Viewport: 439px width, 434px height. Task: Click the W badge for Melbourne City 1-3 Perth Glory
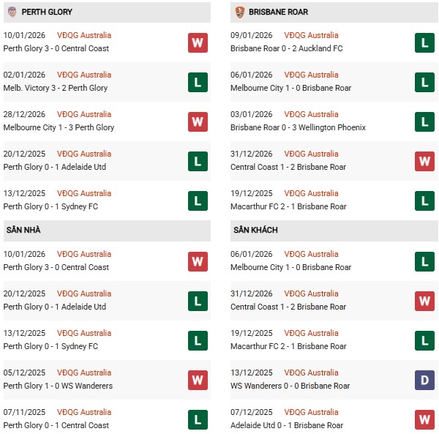198,121
